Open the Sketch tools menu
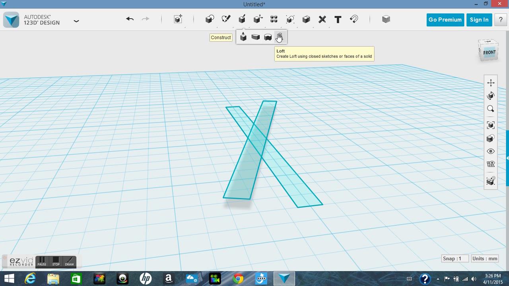The height and width of the screenshot is (286, 509). point(226,19)
